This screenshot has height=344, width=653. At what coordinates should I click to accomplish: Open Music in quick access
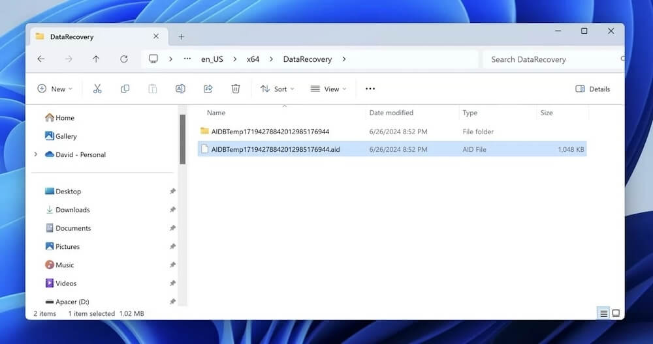point(59,265)
